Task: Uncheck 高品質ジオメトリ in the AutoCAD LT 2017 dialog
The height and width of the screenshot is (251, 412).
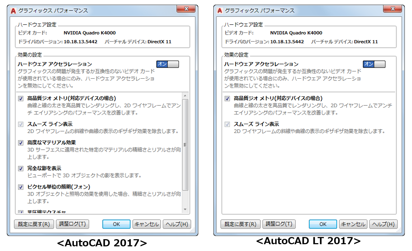Action: pos(227,99)
